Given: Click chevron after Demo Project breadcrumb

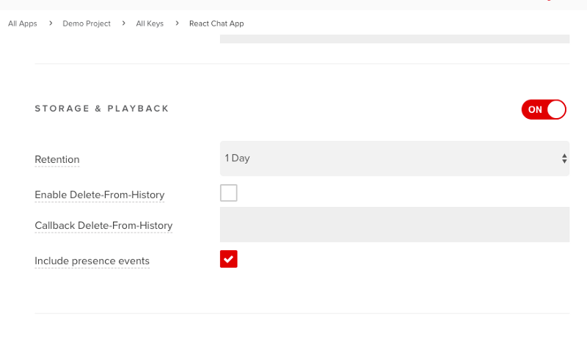Looking at the screenshot, I should click(x=124, y=23).
